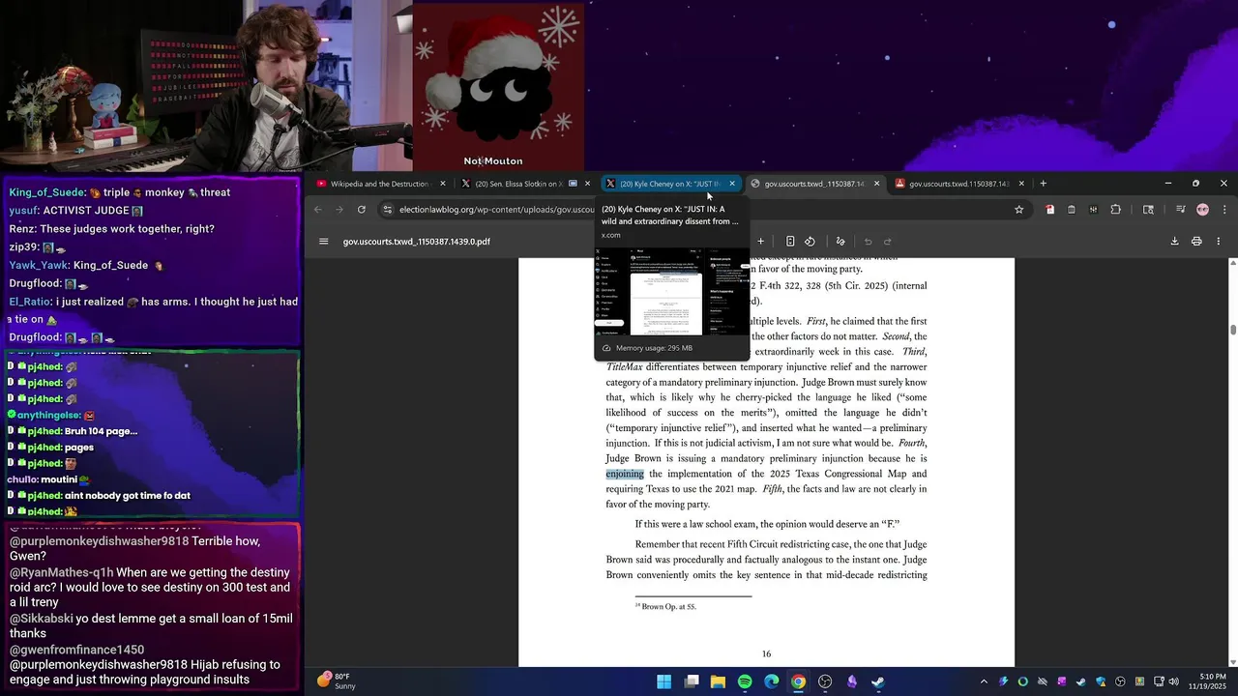1238x696 pixels.
Task: Open the PDF annotate draw tool
Action: point(840,242)
